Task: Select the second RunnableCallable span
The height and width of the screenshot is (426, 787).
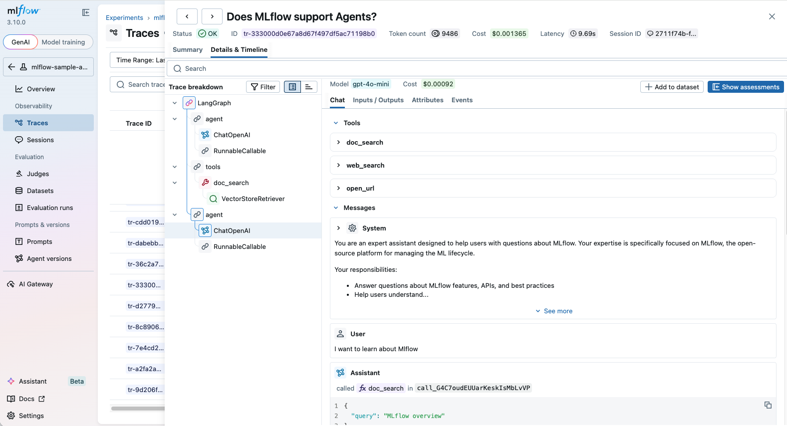Action: coord(240,246)
